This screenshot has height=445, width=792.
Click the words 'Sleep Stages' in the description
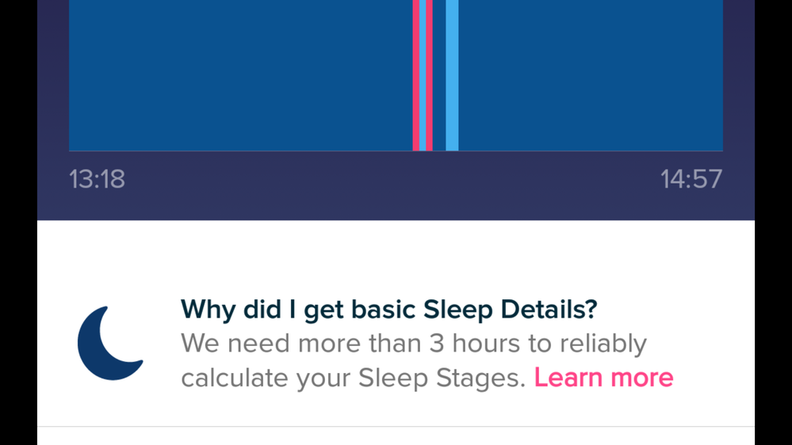coord(441,378)
